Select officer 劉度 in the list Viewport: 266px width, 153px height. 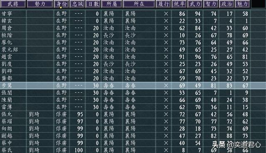(7, 64)
